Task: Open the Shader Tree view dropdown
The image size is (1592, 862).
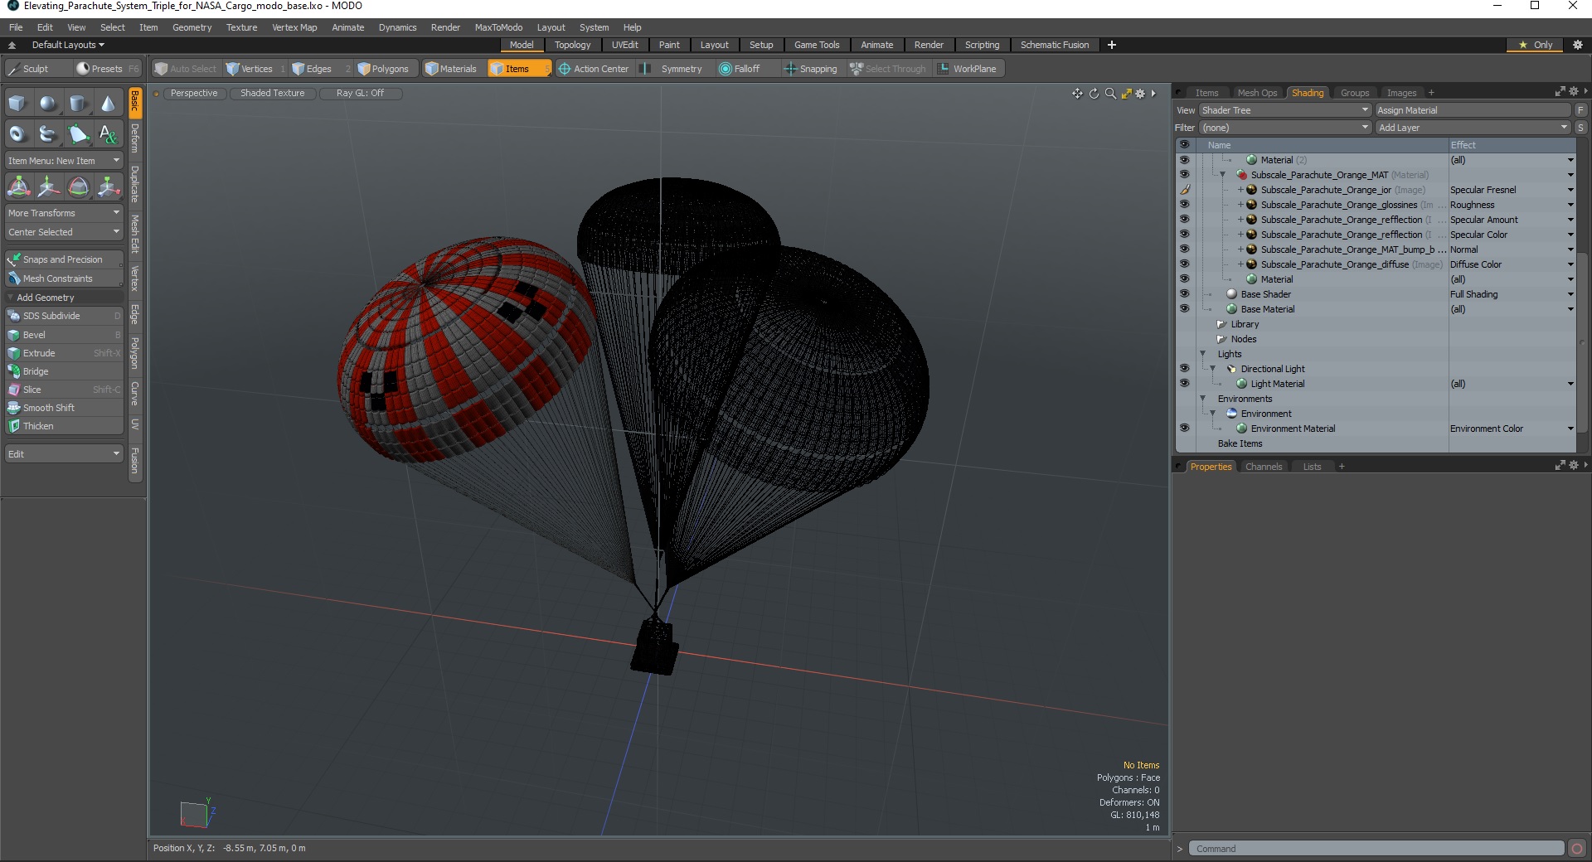Action: 1284,110
